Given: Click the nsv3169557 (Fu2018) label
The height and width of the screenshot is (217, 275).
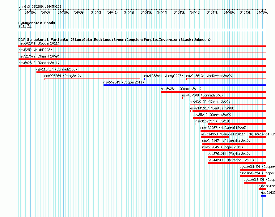Looking at the screenshot, I should point(213,121).
